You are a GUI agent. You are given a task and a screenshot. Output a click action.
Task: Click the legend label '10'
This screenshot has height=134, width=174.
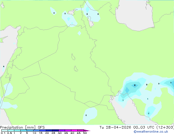coord(34,133)
